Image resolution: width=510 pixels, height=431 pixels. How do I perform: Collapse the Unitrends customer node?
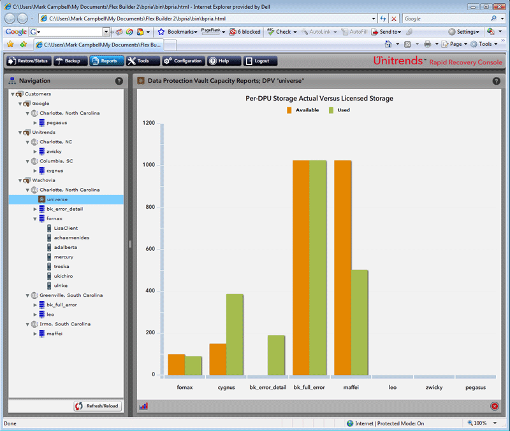(20, 132)
